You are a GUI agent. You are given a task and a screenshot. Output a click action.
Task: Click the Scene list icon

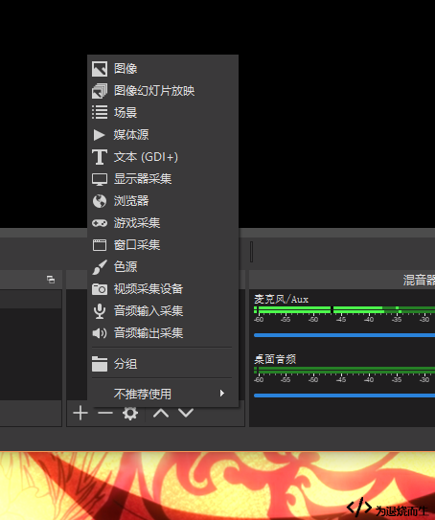(100, 112)
